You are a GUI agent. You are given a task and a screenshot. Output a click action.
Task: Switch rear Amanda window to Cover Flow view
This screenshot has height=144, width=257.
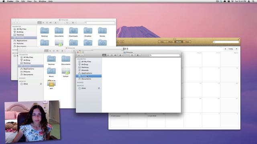tap(51, 23)
